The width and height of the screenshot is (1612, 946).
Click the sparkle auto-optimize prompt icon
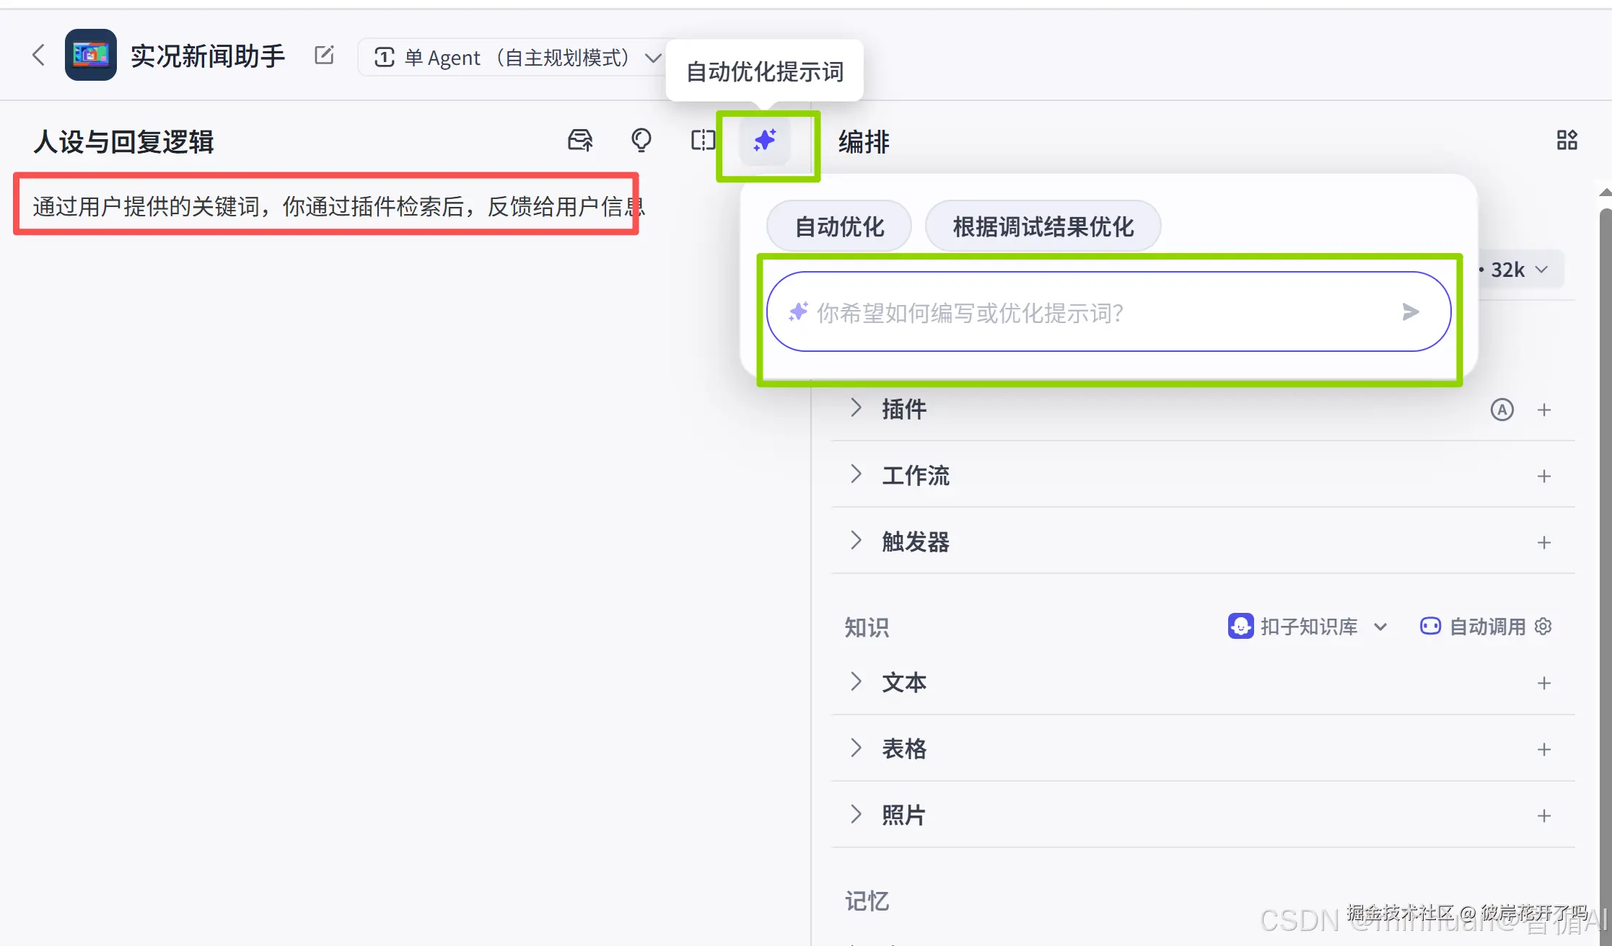[765, 140]
